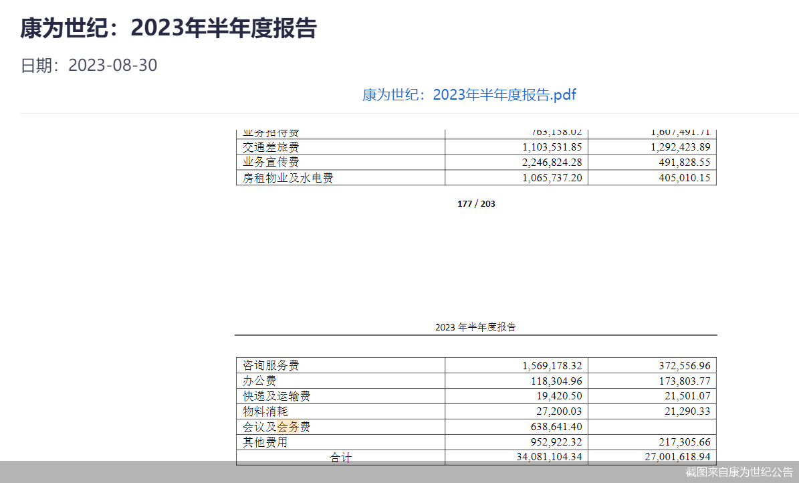Image resolution: width=799 pixels, height=483 pixels.
Task: Click the total value 27,001,618.94
Action: pyautogui.click(x=677, y=456)
